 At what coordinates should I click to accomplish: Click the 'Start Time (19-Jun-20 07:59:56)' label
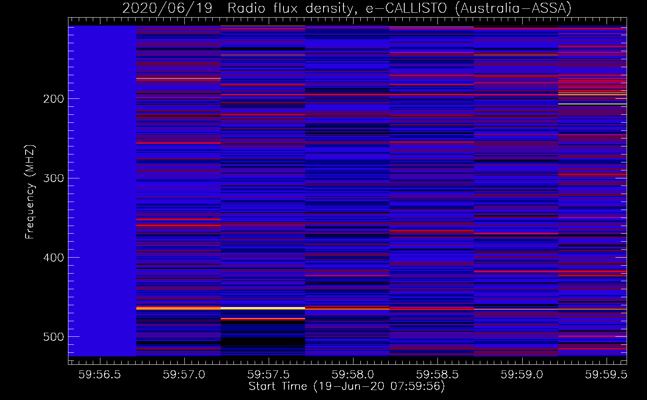click(x=347, y=386)
